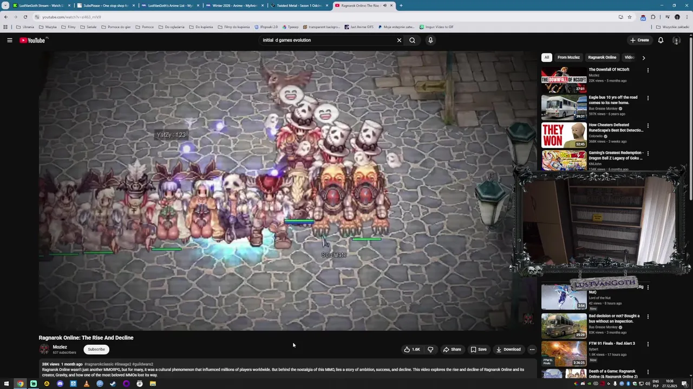693x389 pixels.
Task: Show more filter chips with the arrow
Action: pos(643,57)
